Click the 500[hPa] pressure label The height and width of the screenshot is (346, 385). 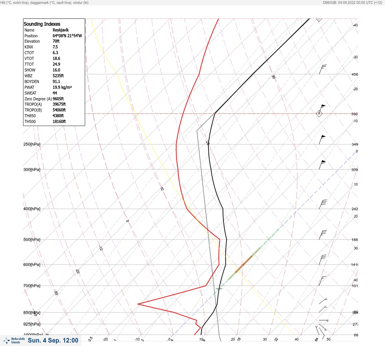[32, 240]
